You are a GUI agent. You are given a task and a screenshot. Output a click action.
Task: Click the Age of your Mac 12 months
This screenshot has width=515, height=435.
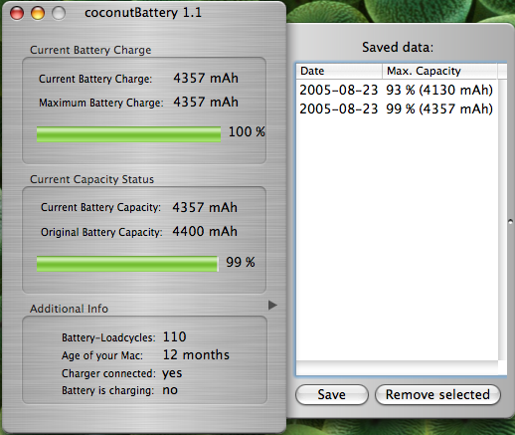coord(196,355)
